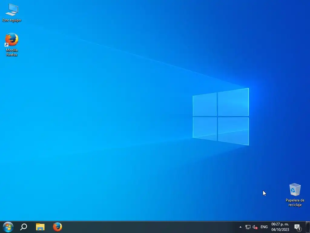
Task: Launch Firefox from the taskbar
Action: coord(57,227)
